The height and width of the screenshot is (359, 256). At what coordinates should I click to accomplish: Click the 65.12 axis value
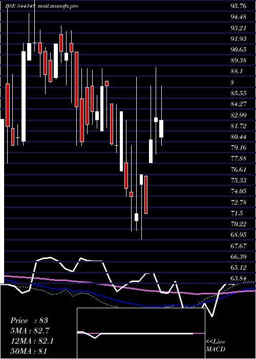239,268
